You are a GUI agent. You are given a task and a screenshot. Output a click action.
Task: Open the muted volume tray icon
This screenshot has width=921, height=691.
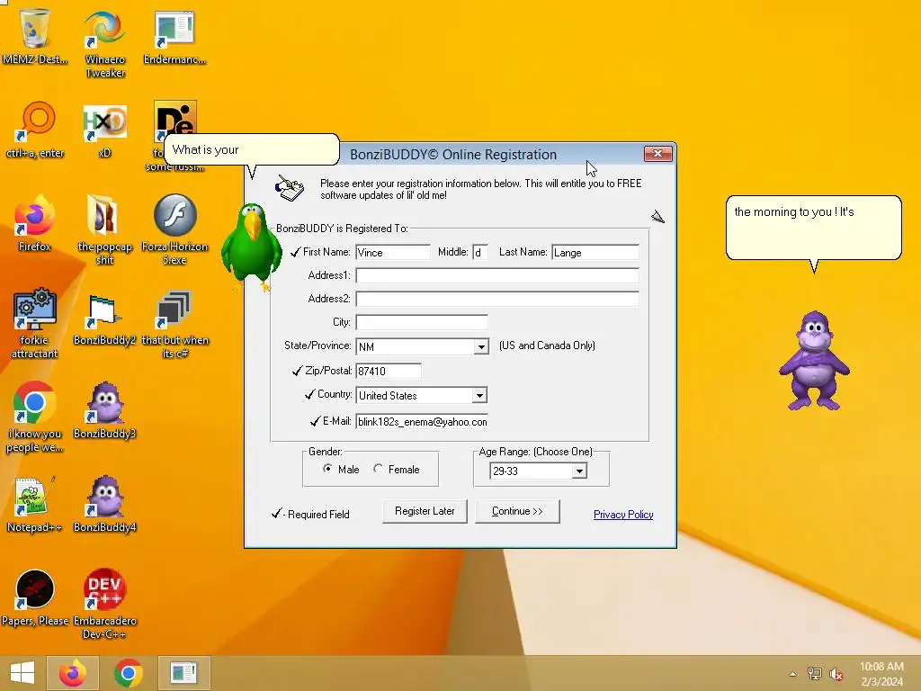836,674
